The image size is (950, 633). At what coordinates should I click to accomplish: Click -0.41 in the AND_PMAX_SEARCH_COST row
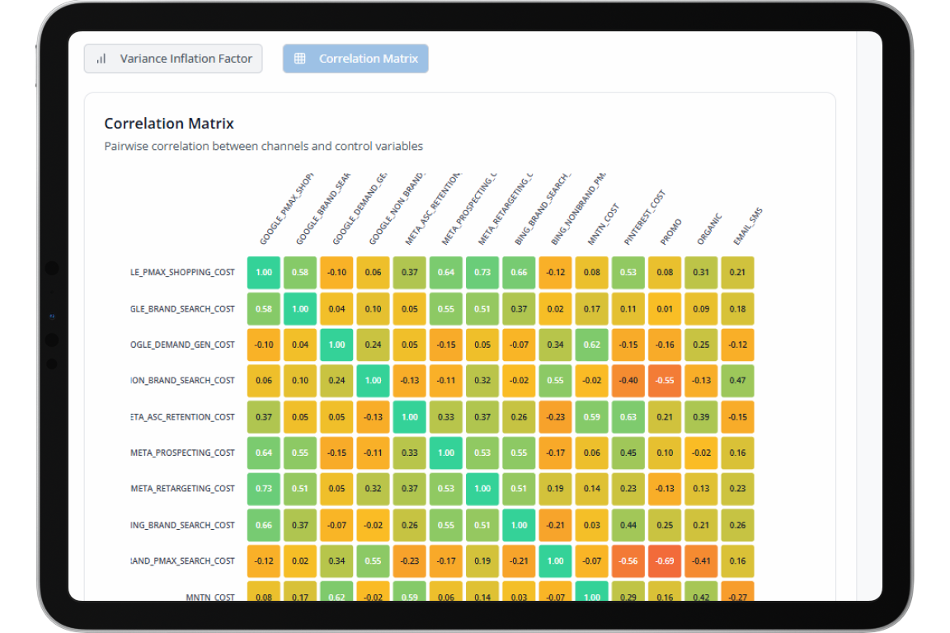pyautogui.click(x=701, y=561)
